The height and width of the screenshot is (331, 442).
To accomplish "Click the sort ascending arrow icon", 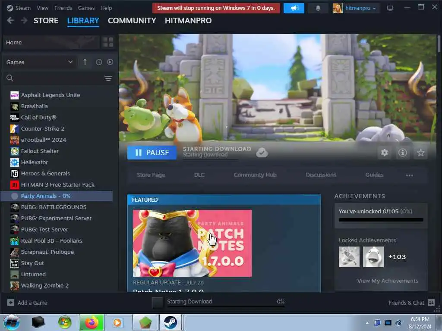I will pos(85,62).
